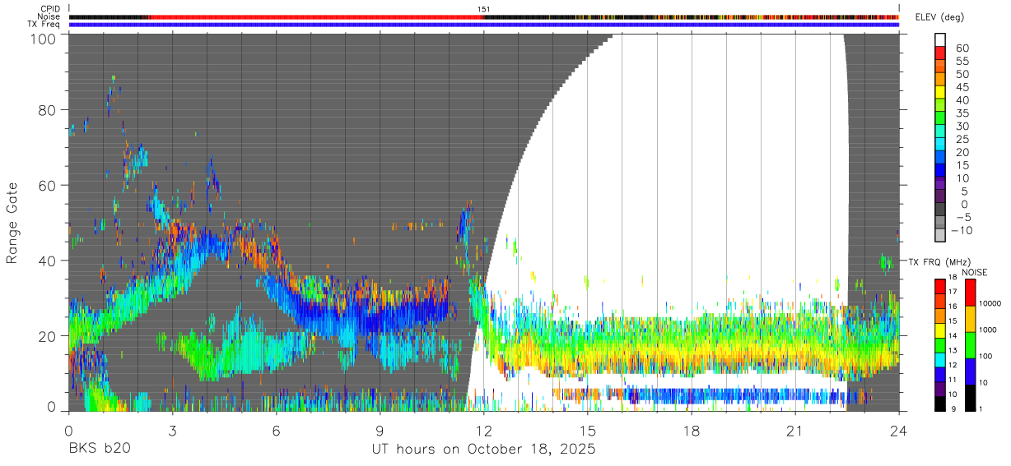Click the '12' tick label on the time axis
This screenshot has height=466, width=1011.
click(483, 431)
